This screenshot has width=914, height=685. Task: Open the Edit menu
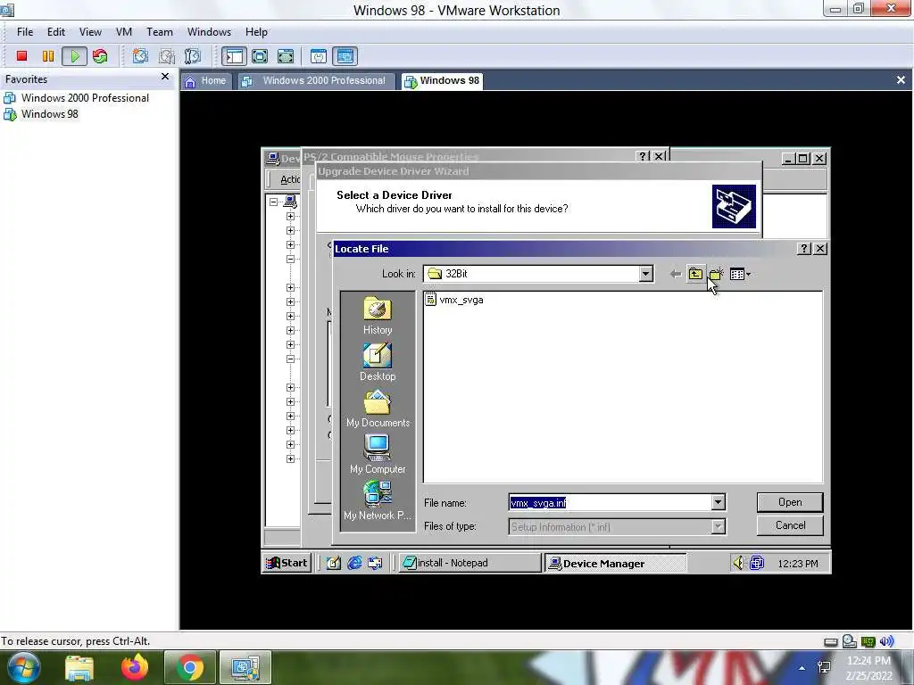56,32
